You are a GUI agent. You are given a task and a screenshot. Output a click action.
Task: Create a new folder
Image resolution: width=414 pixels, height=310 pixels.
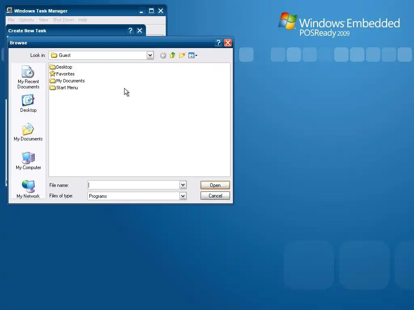pyautogui.click(x=182, y=55)
